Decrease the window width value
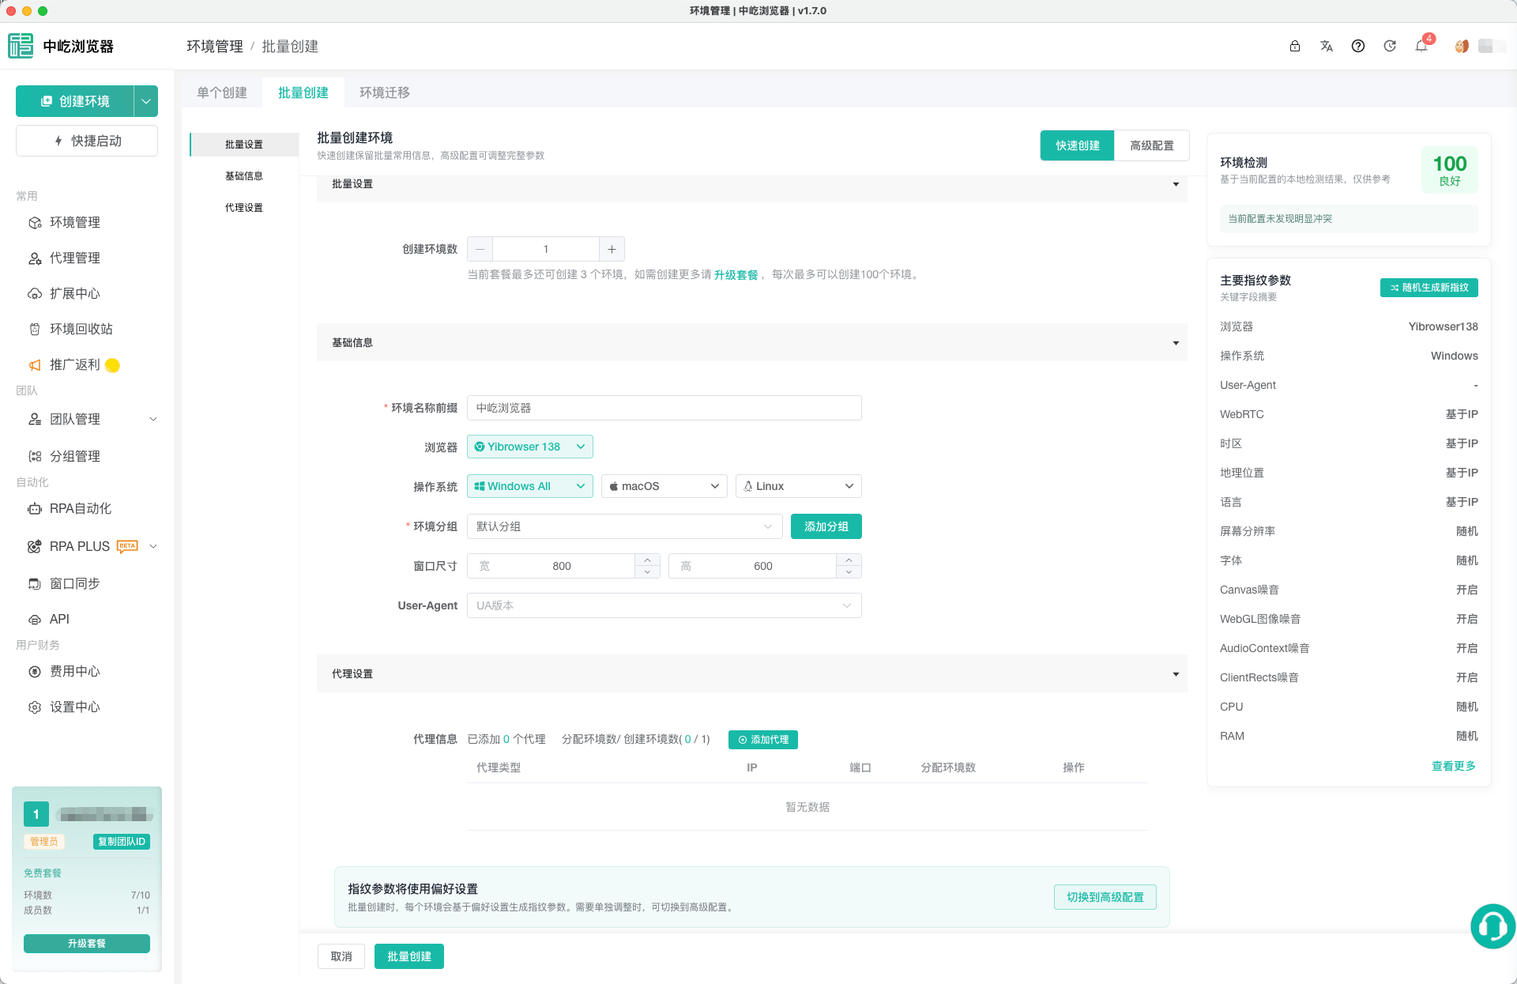The width and height of the screenshot is (1517, 984). tap(647, 571)
